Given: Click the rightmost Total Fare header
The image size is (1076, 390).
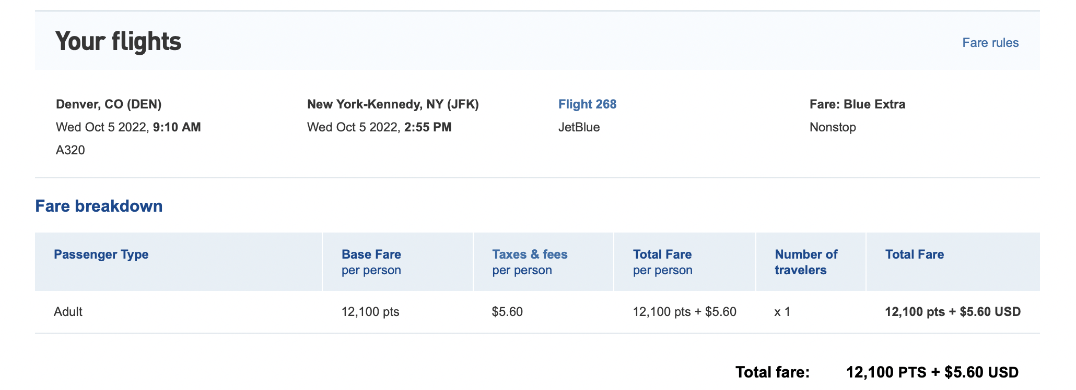Looking at the screenshot, I should tap(915, 254).
